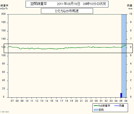Click the 07 hour tick label
Screen dimensions: 134x114
coord(12,101)
